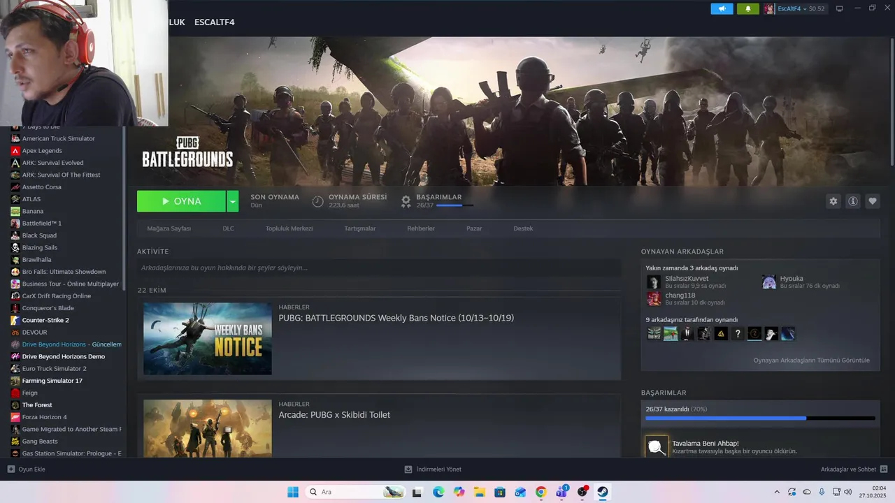895x503 pixels.
Task: Select Euro Truck Simulator 2
Action: pos(54,368)
